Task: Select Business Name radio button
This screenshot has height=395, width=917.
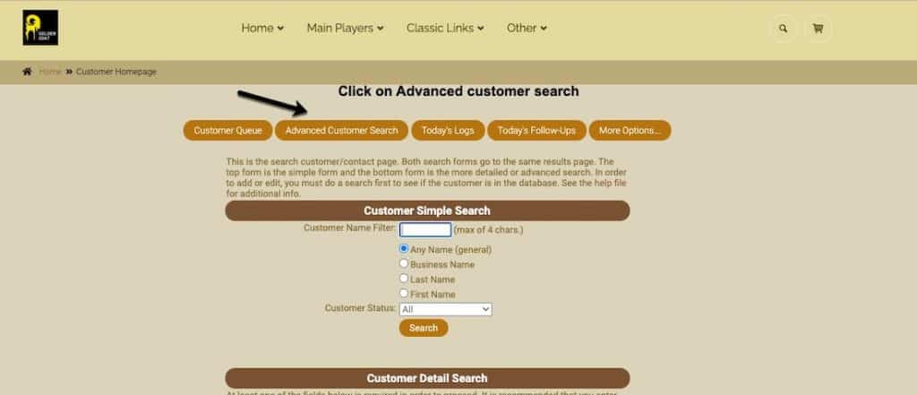Action: 404,264
